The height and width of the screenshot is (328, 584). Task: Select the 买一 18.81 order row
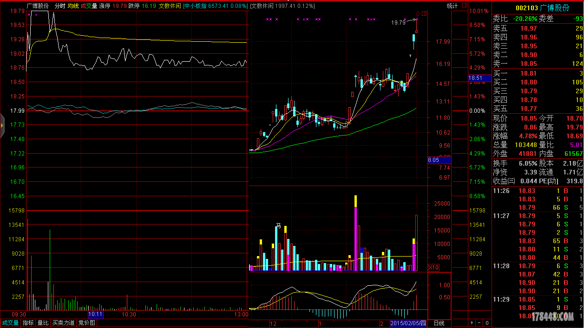538,74
